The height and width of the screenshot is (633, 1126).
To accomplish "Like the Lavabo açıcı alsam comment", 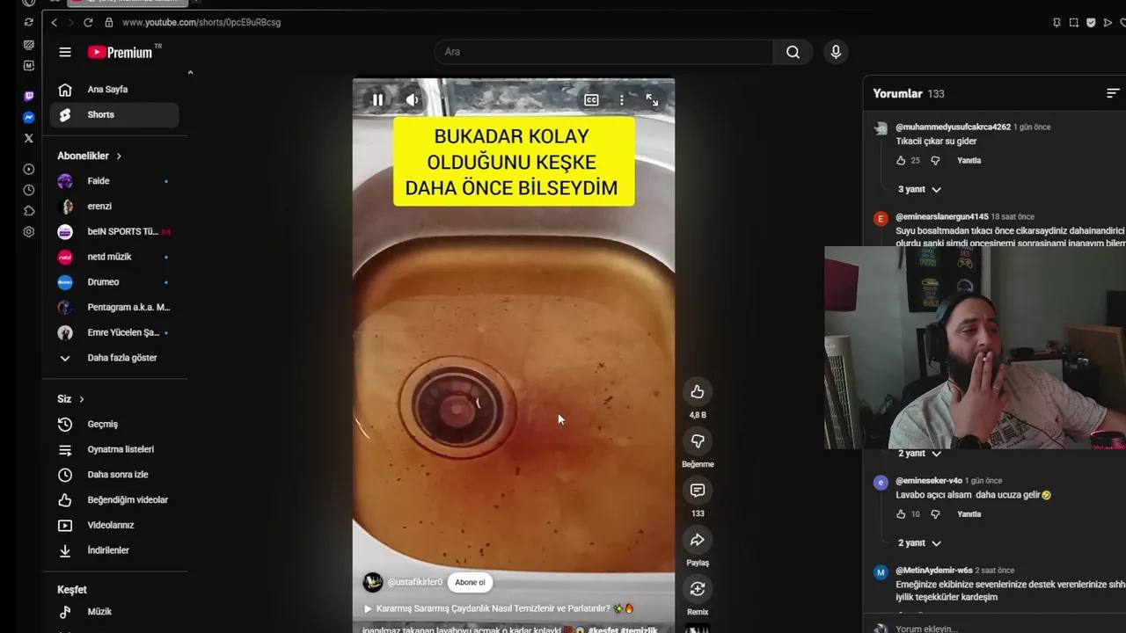I will pyautogui.click(x=901, y=514).
